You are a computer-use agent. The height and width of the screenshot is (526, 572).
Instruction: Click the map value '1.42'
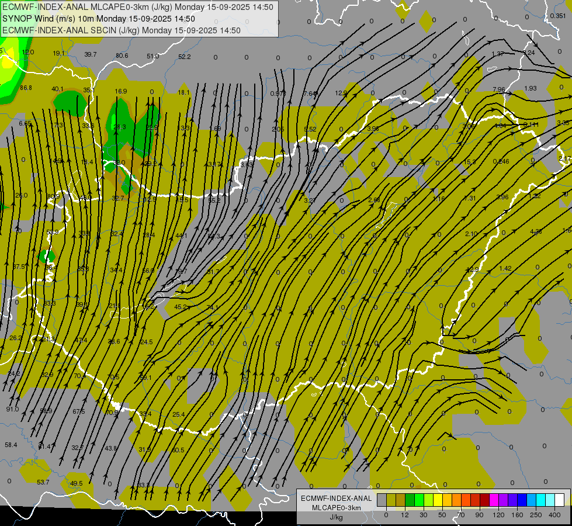[505, 268]
